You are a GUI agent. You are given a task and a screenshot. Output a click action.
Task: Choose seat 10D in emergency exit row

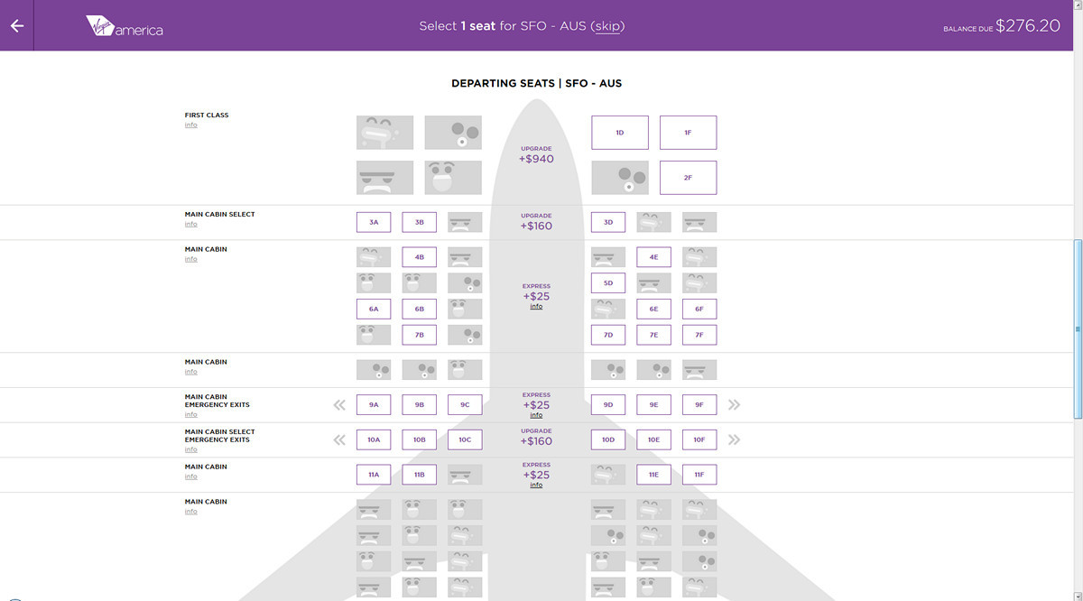pos(608,440)
